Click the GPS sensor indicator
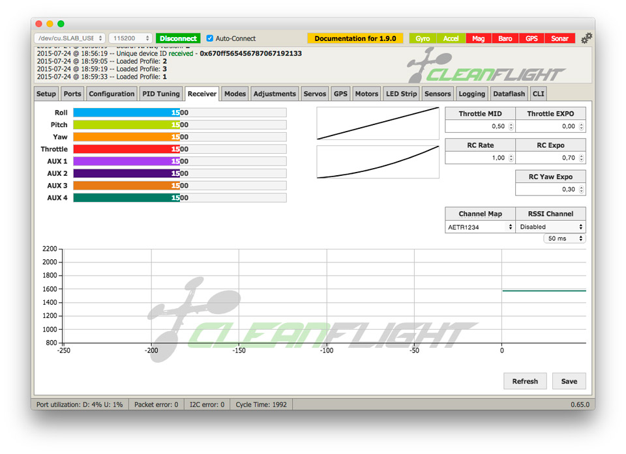Viewport: 626px width, 454px height. (531, 38)
